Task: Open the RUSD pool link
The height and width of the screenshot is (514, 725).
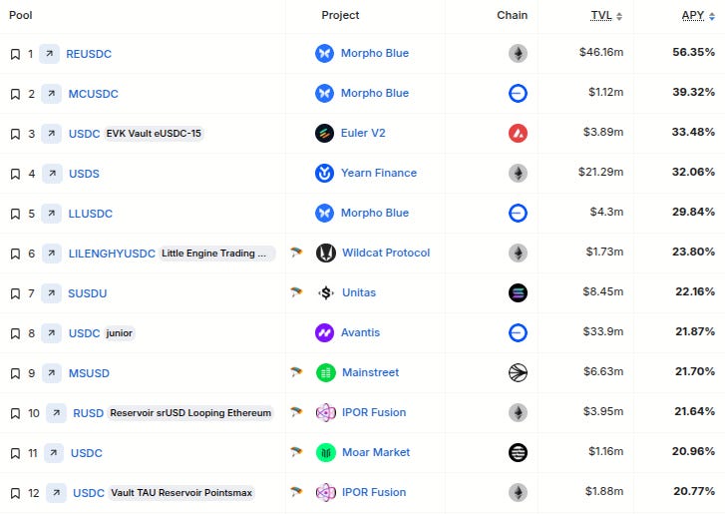Action: tap(89, 413)
